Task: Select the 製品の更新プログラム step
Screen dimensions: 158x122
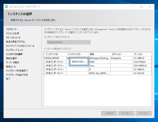Action: (x=16, y=42)
